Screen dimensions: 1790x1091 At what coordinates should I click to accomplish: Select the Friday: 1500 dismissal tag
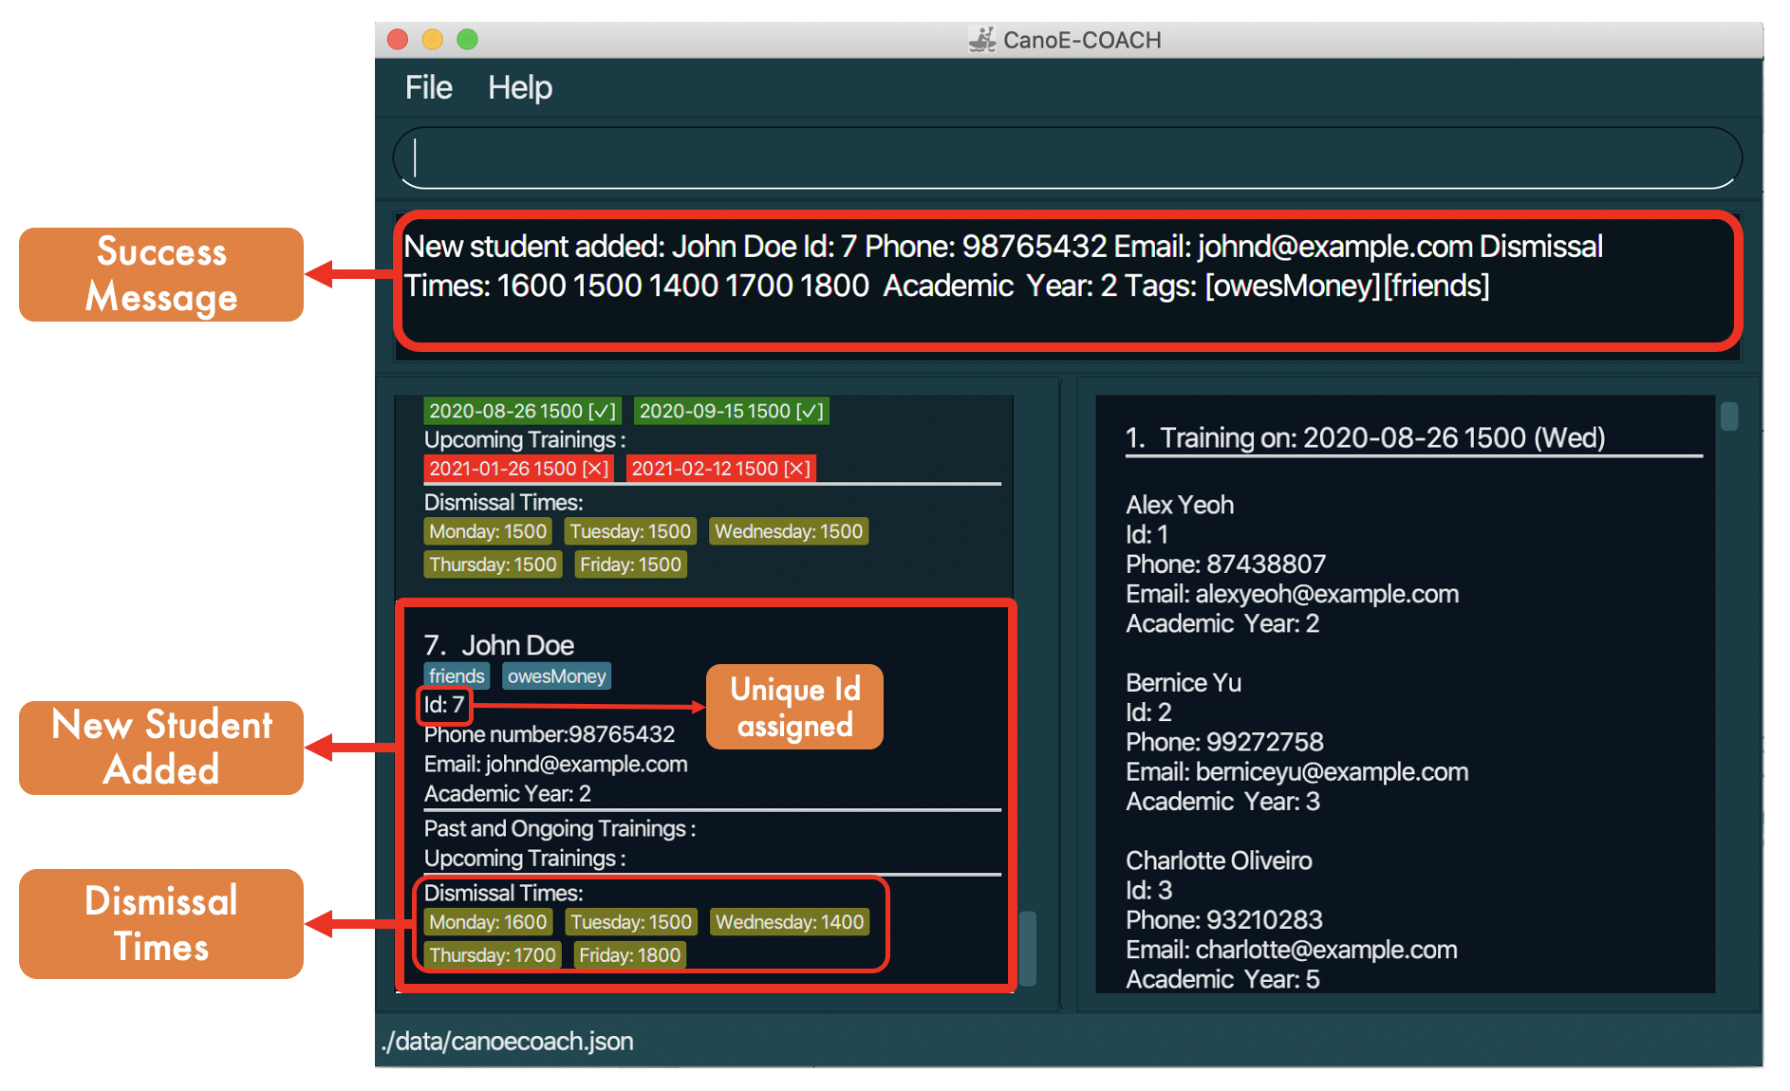(x=630, y=564)
